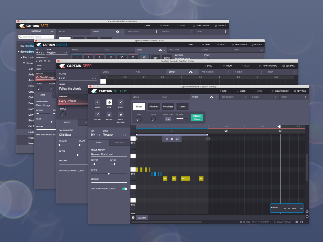This screenshot has height=242, width=323.
Task: Switch to the Rhythm tab
Action: coord(154,107)
